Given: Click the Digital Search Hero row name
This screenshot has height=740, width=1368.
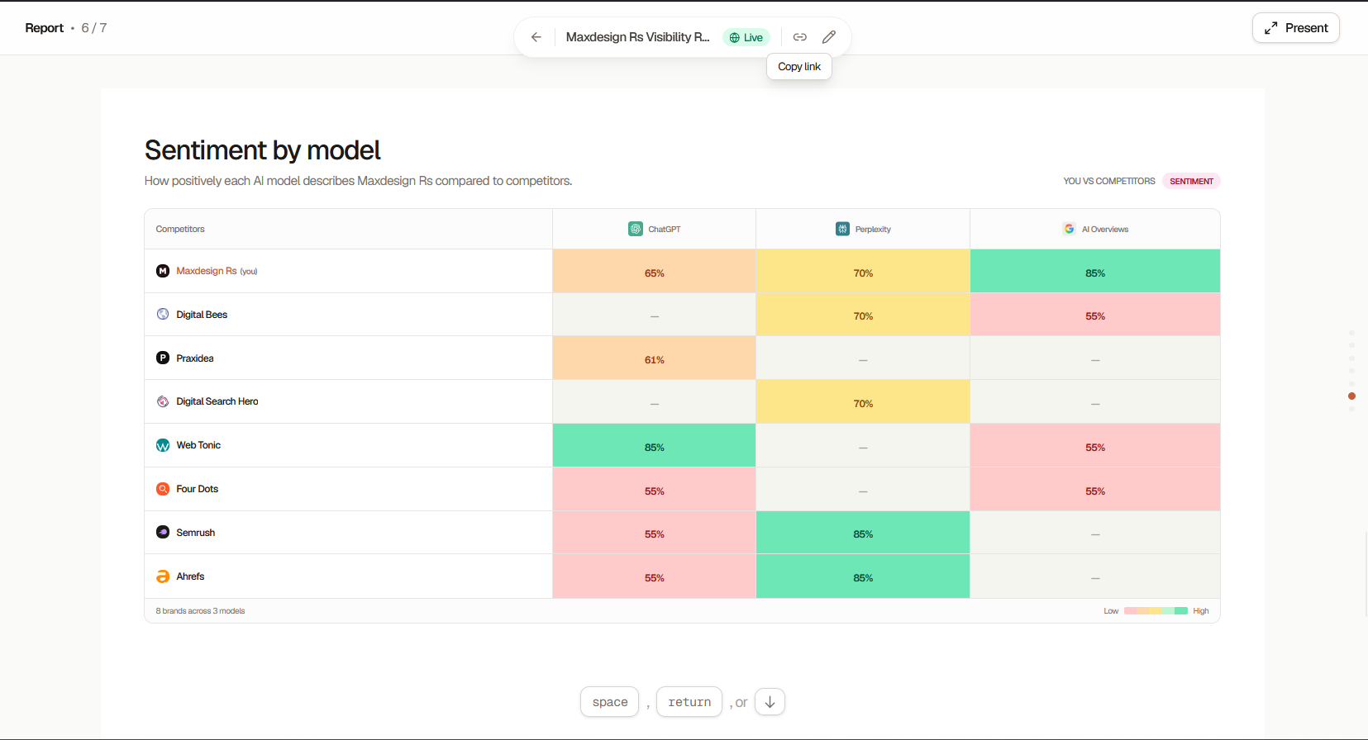Looking at the screenshot, I should pos(217,401).
